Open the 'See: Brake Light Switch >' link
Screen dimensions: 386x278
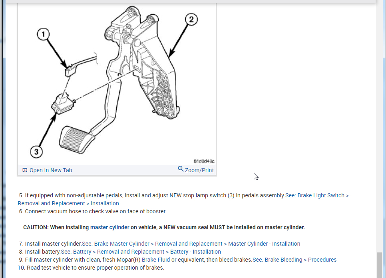[317, 195]
